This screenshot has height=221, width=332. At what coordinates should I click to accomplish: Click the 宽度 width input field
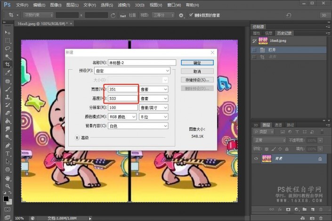[122, 89]
